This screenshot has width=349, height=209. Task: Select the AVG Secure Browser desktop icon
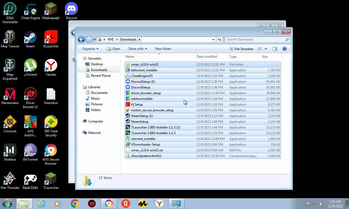[51, 155]
